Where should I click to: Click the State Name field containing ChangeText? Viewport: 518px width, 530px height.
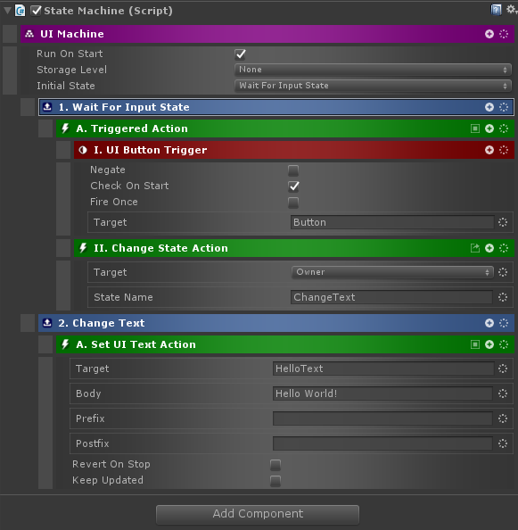tap(391, 297)
